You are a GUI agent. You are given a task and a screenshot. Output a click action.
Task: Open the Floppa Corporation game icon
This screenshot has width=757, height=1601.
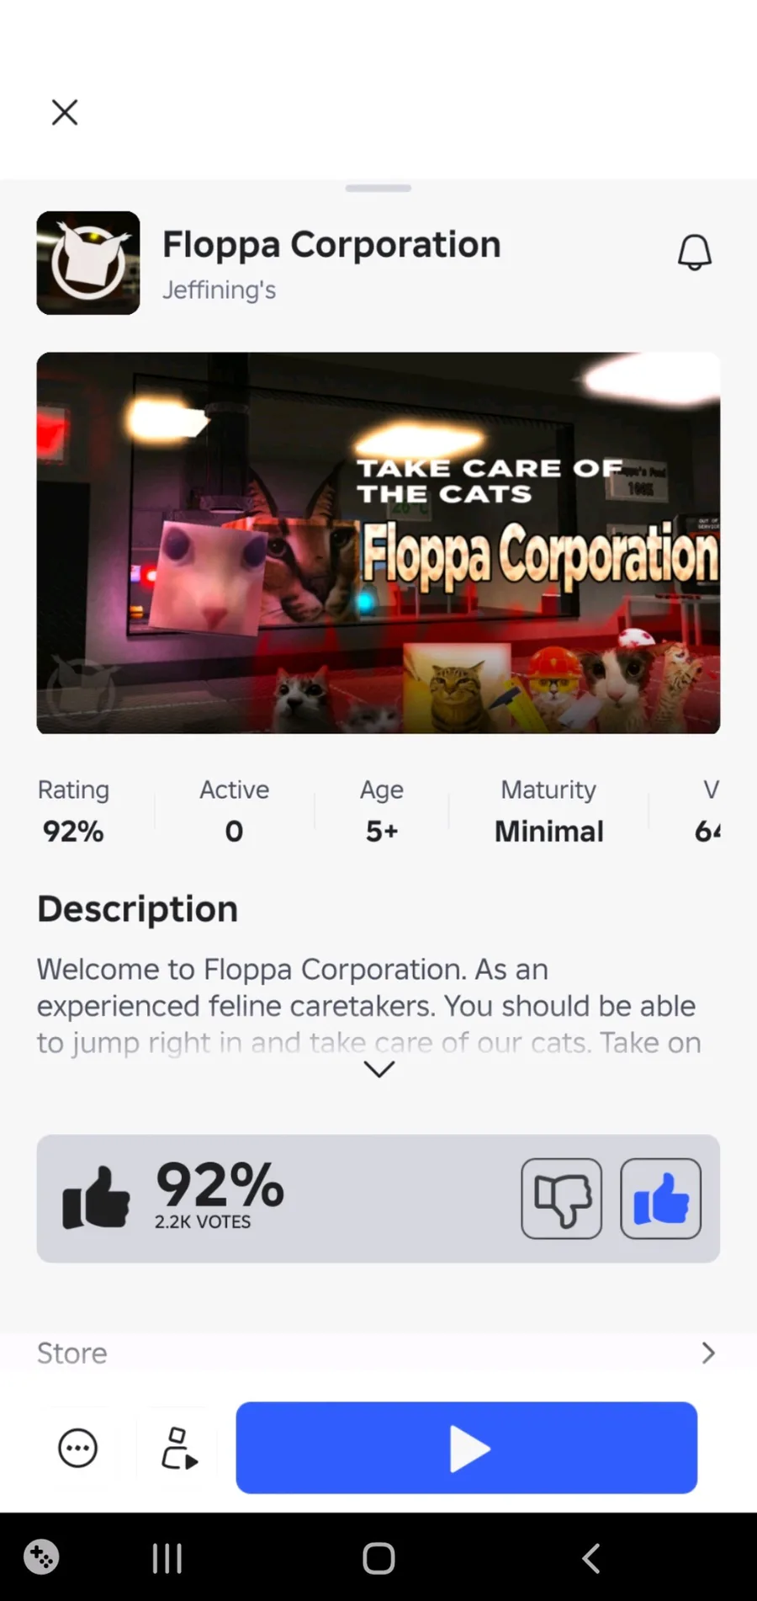(x=88, y=263)
